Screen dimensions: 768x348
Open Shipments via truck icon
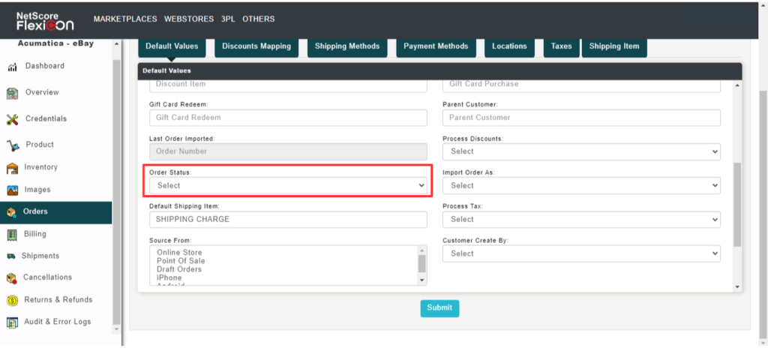click(x=11, y=256)
